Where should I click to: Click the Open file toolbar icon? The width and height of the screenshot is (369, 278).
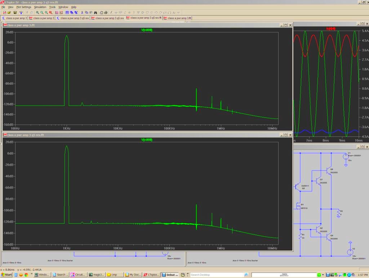9,13
